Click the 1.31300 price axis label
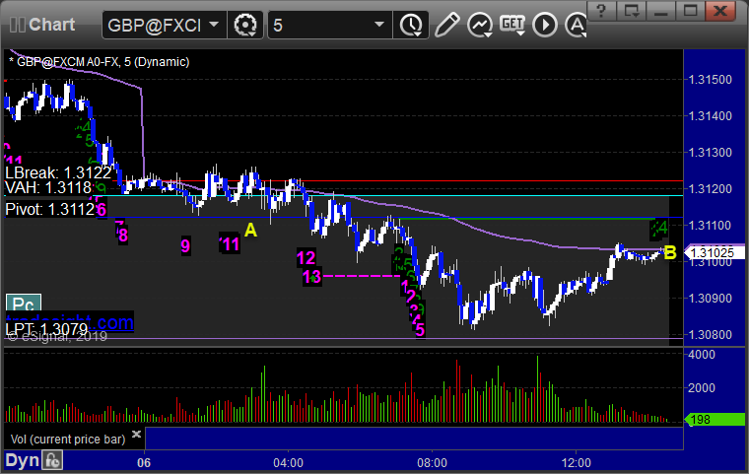Image resolution: width=749 pixels, height=474 pixels. (x=711, y=153)
